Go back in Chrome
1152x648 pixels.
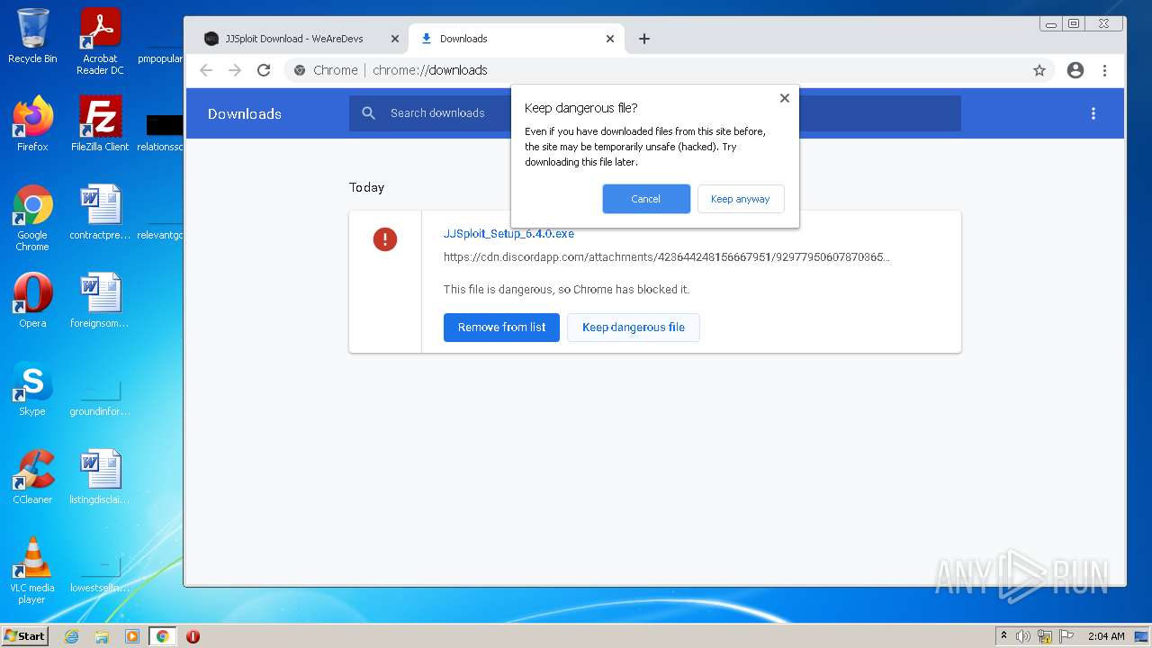(x=206, y=70)
